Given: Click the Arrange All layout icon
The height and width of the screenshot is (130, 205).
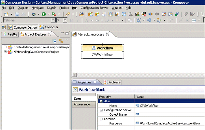Looking at the screenshot, I should (149, 20).
